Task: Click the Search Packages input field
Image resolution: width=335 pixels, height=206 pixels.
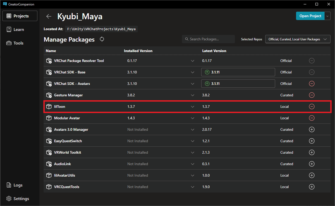Action: pos(208,39)
